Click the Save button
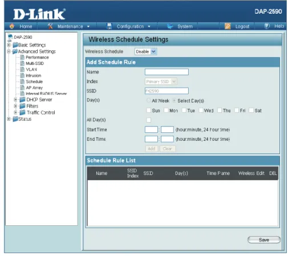 (264, 239)
